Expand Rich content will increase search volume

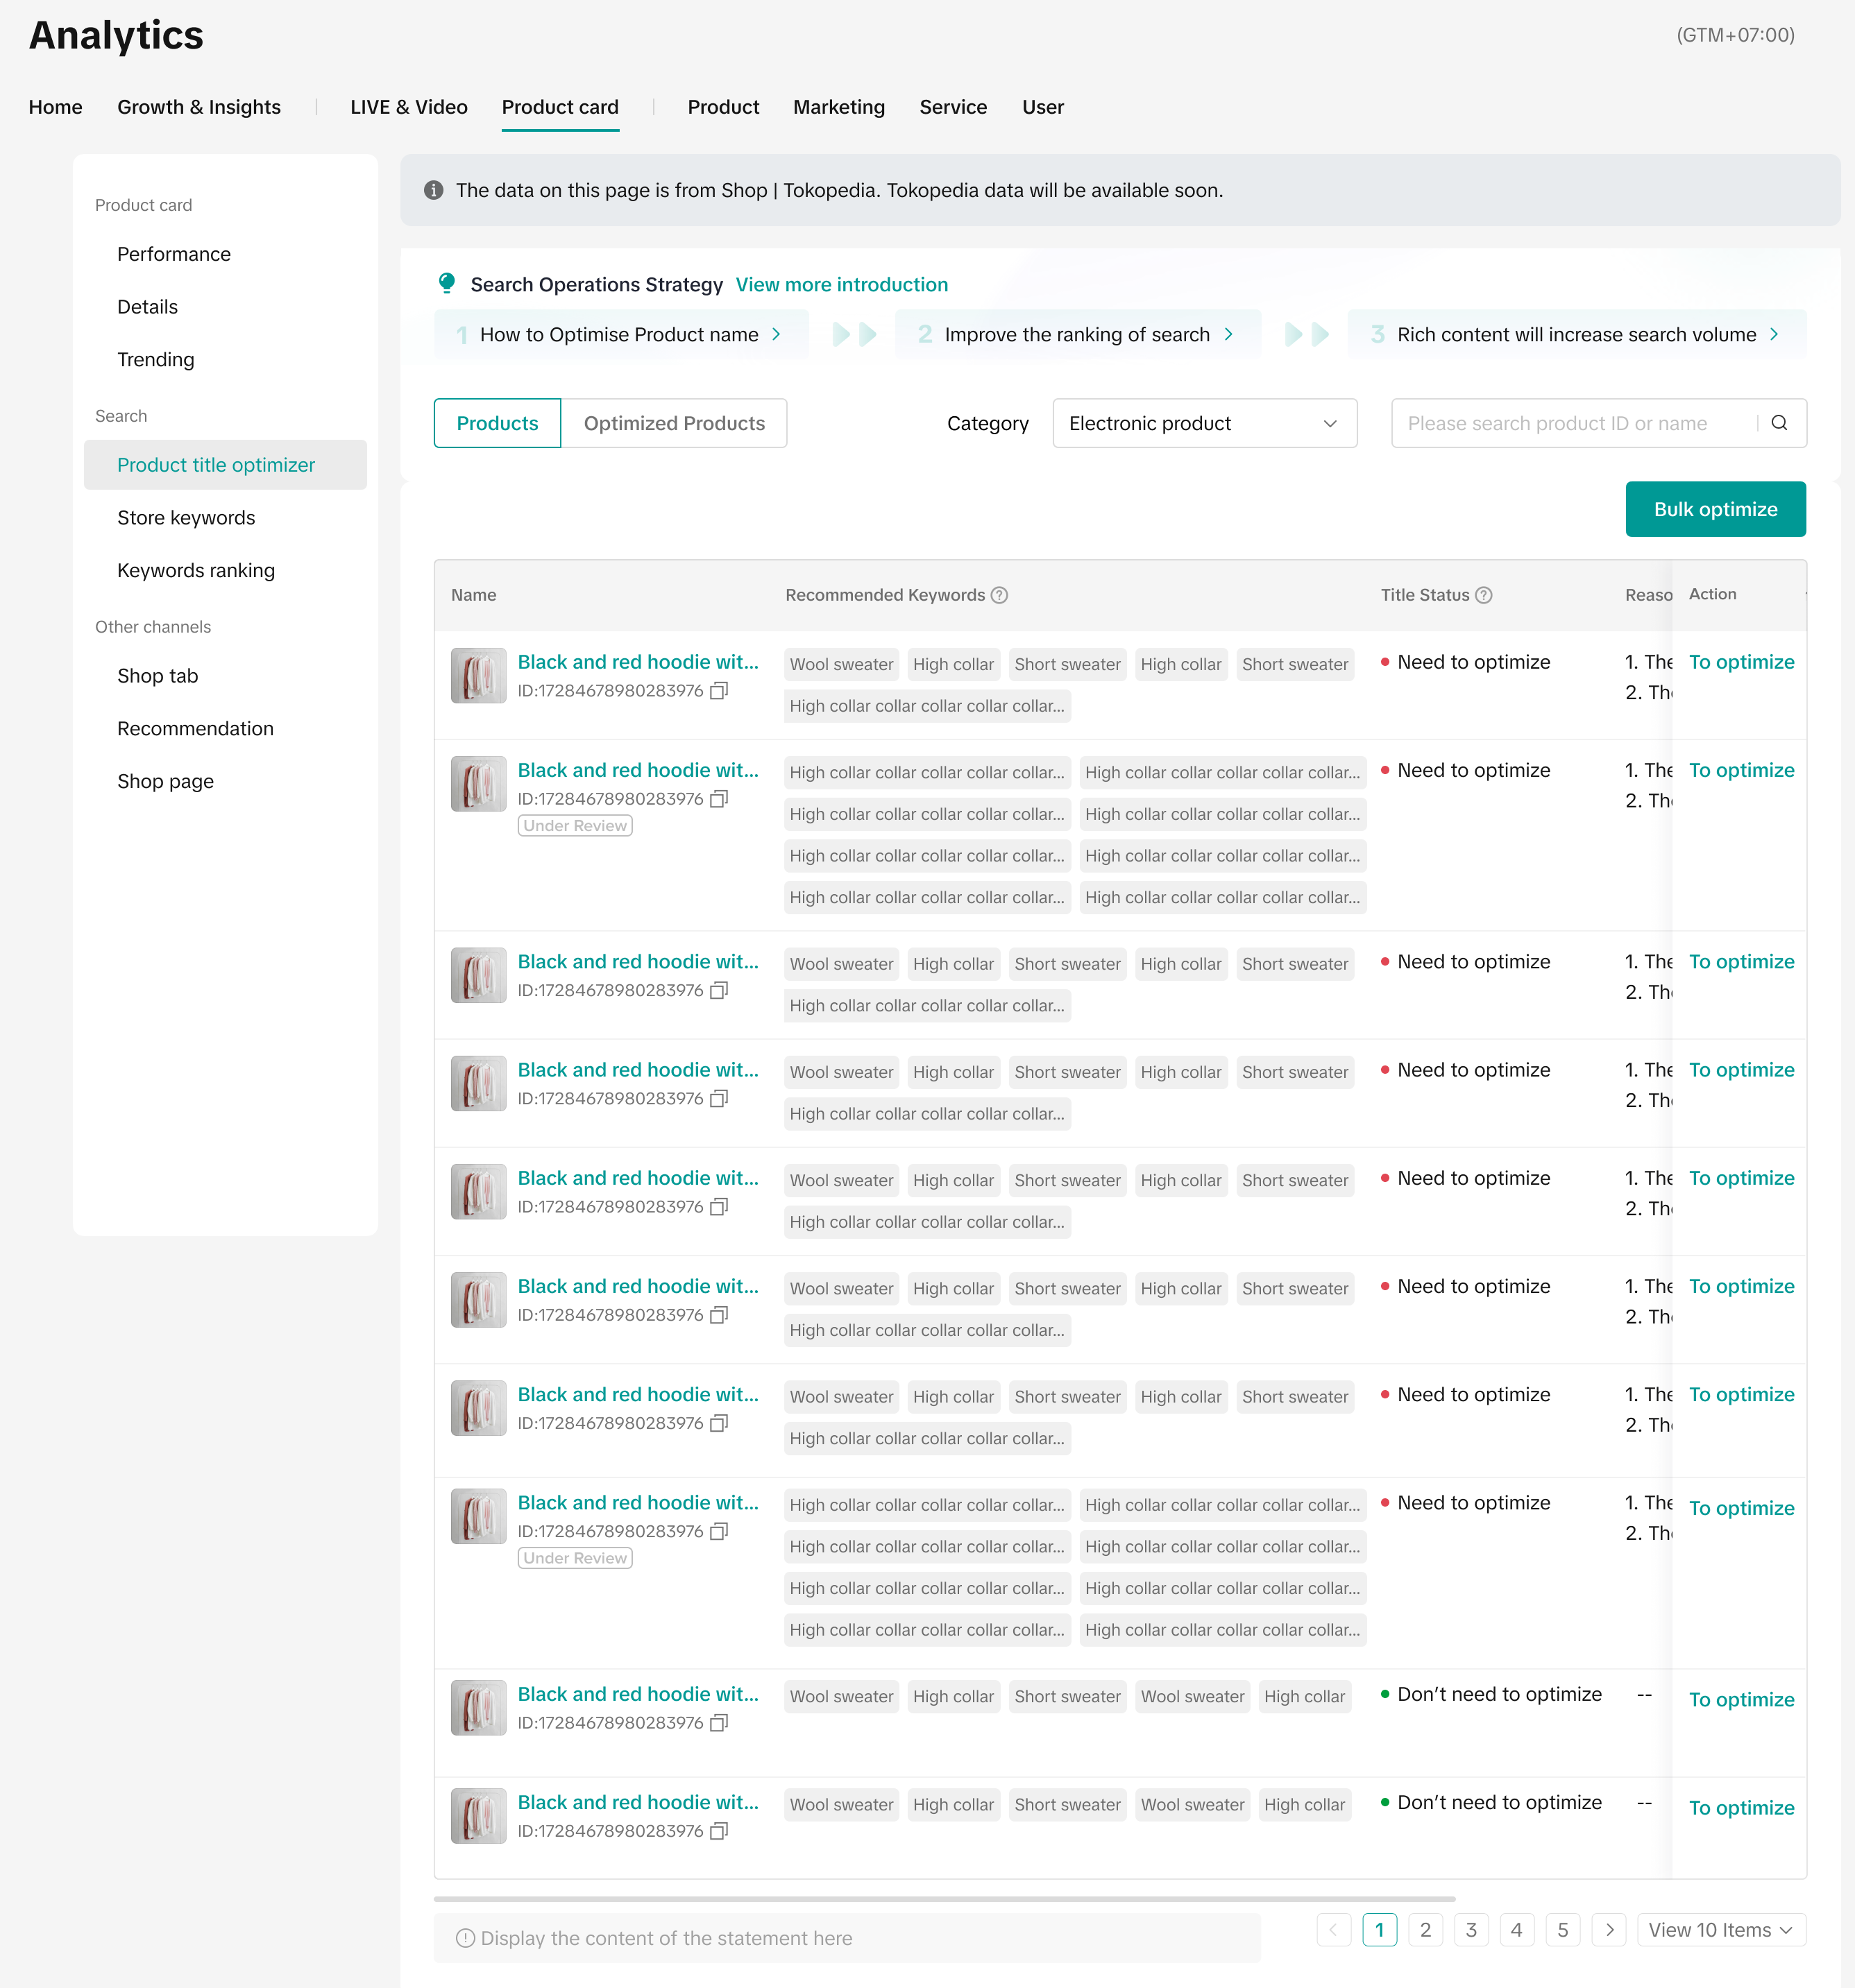click(1576, 334)
